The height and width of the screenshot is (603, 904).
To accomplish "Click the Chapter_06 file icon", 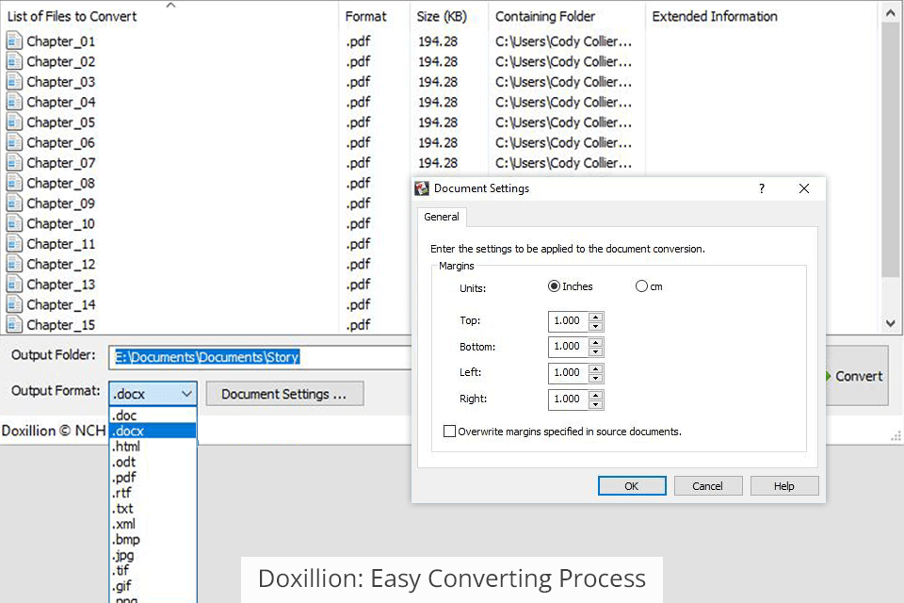I will point(14,142).
